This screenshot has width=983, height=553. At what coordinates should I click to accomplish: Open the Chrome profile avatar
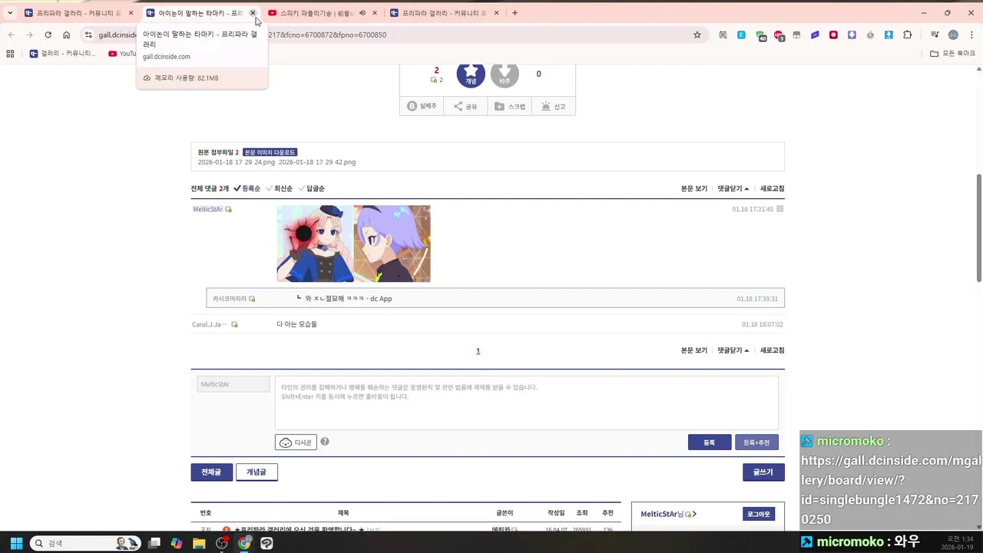(x=953, y=35)
